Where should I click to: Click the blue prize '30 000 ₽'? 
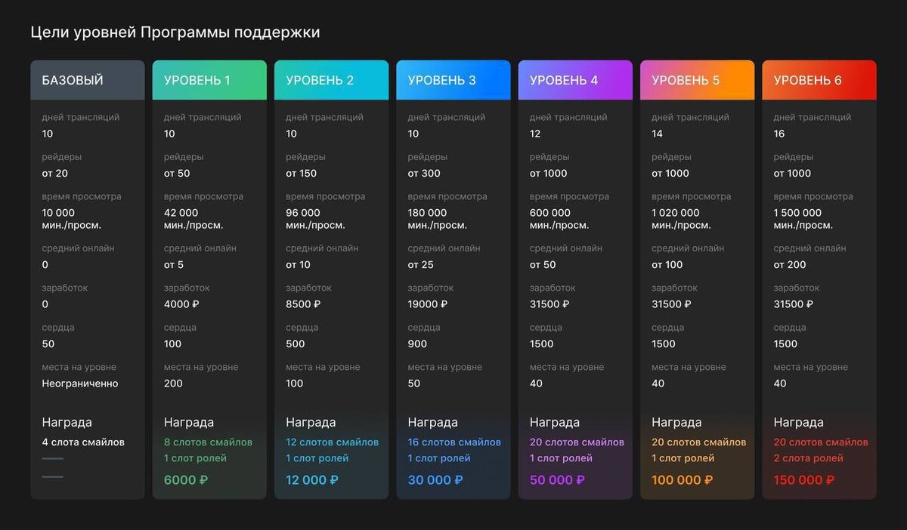(x=435, y=480)
